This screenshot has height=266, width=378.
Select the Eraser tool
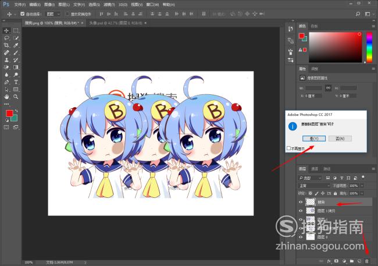pyautogui.click(x=6, y=68)
